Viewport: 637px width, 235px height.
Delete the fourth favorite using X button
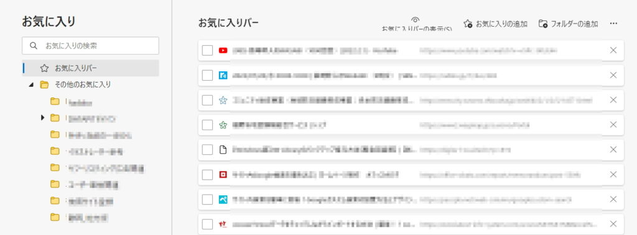(613, 125)
